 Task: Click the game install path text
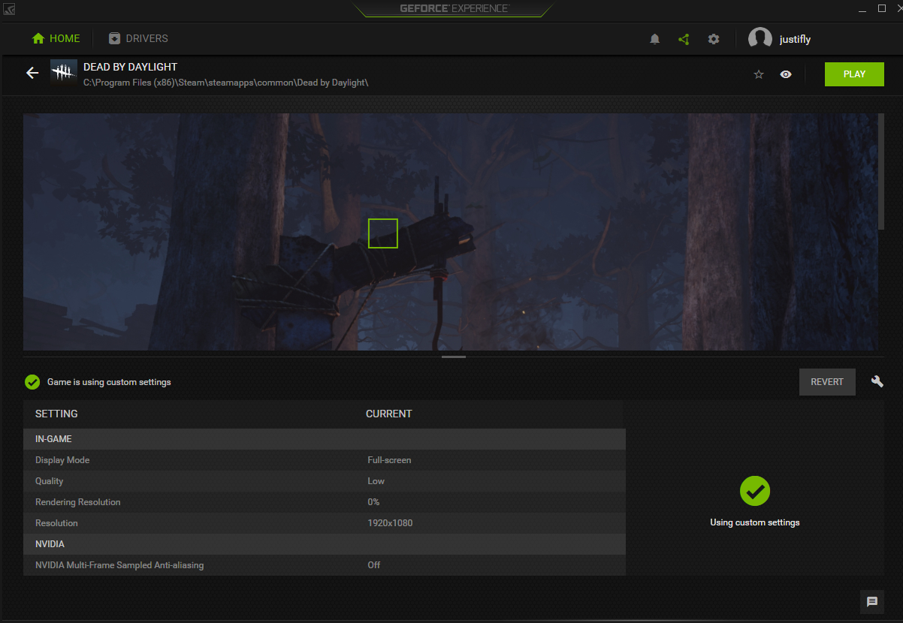coord(225,82)
